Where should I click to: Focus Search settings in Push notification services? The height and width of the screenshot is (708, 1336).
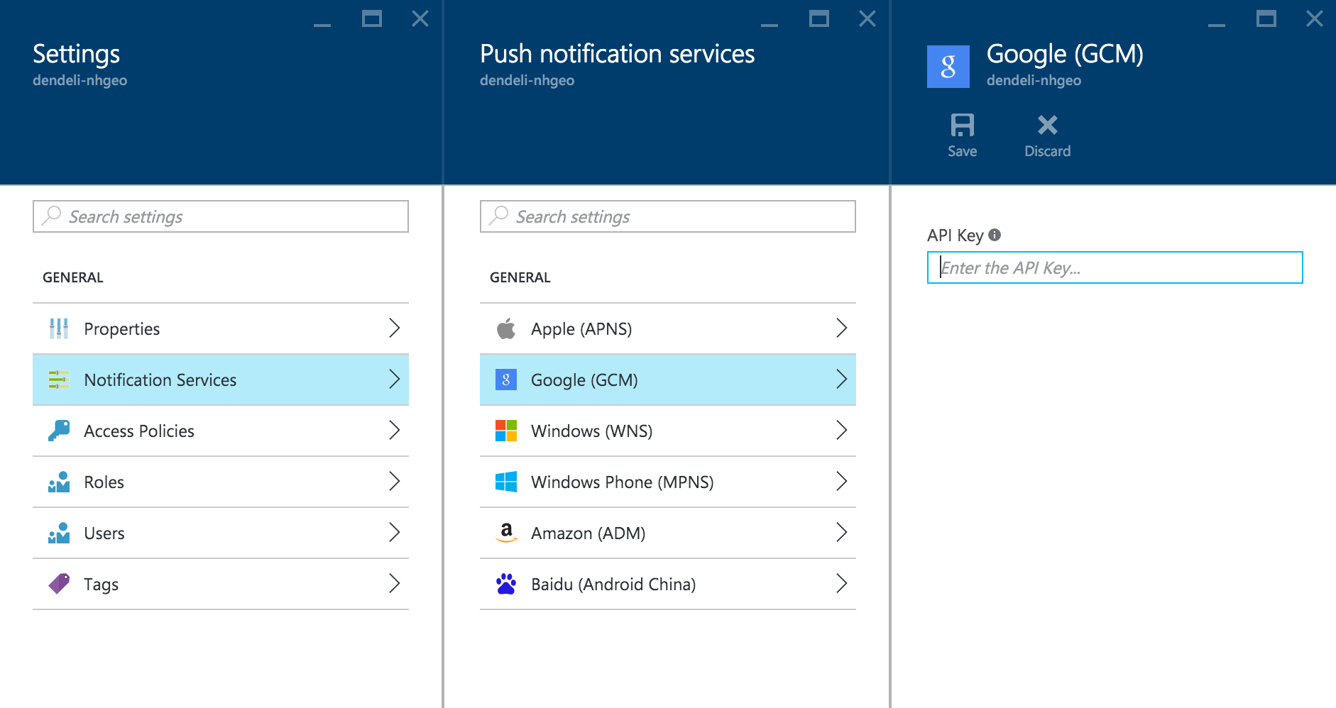[x=668, y=216]
